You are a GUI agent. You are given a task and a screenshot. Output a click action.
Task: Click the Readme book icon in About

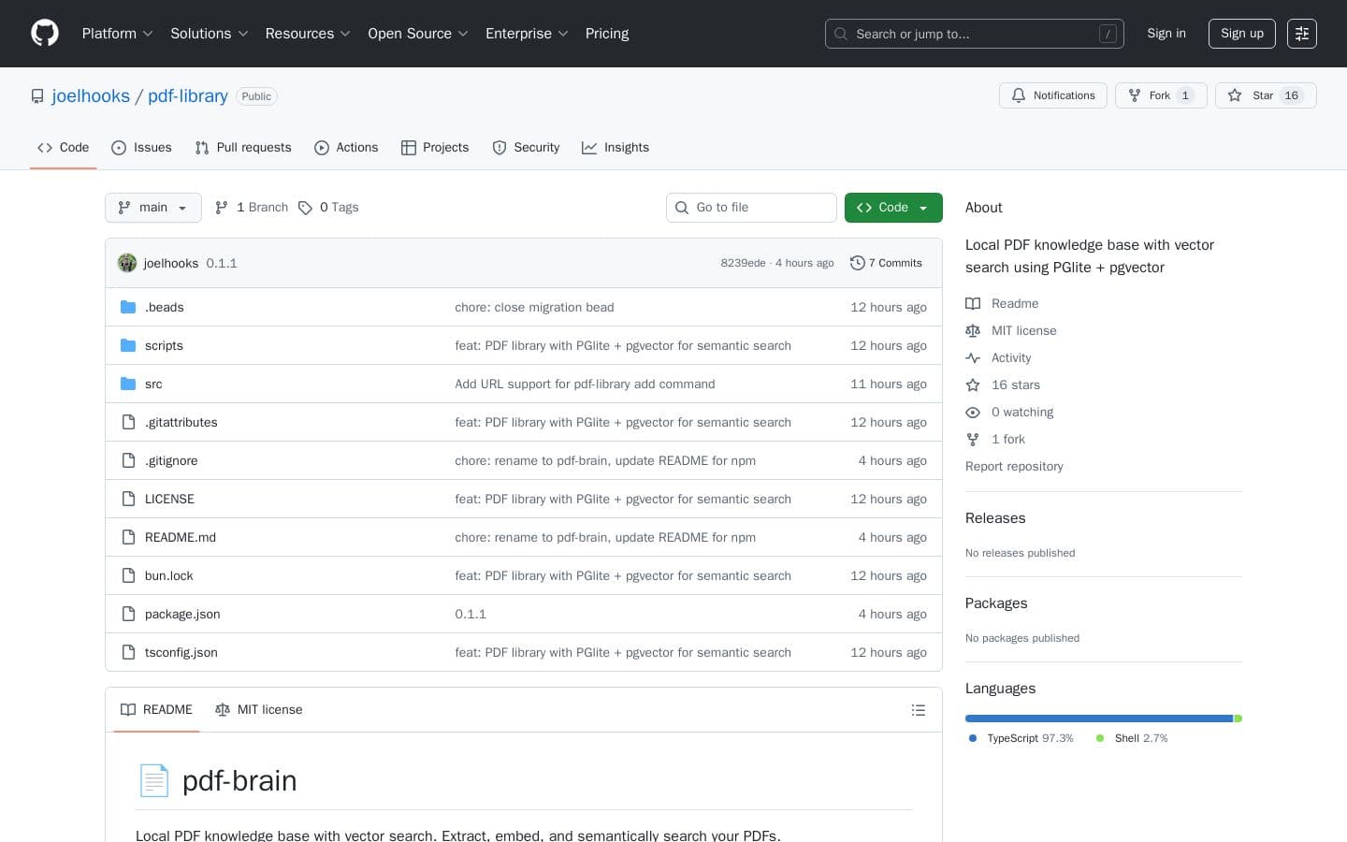coord(973,303)
